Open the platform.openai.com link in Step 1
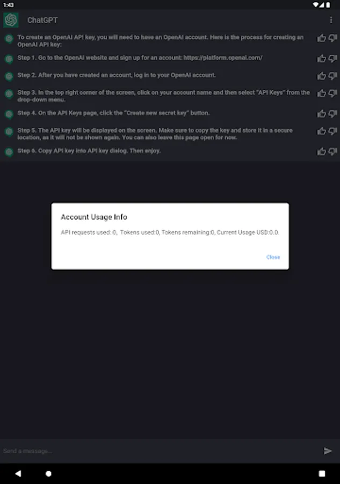The width and height of the screenshot is (340, 484). (x=223, y=58)
